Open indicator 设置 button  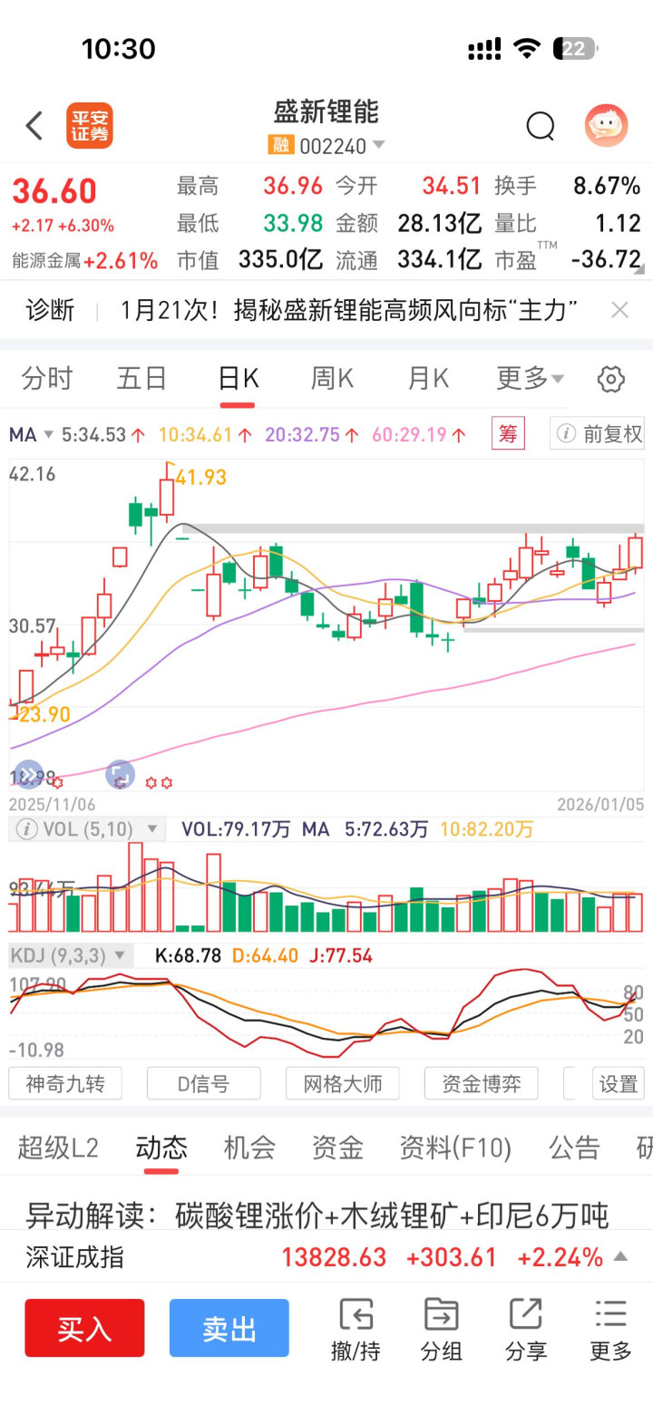[x=619, y=1083]
